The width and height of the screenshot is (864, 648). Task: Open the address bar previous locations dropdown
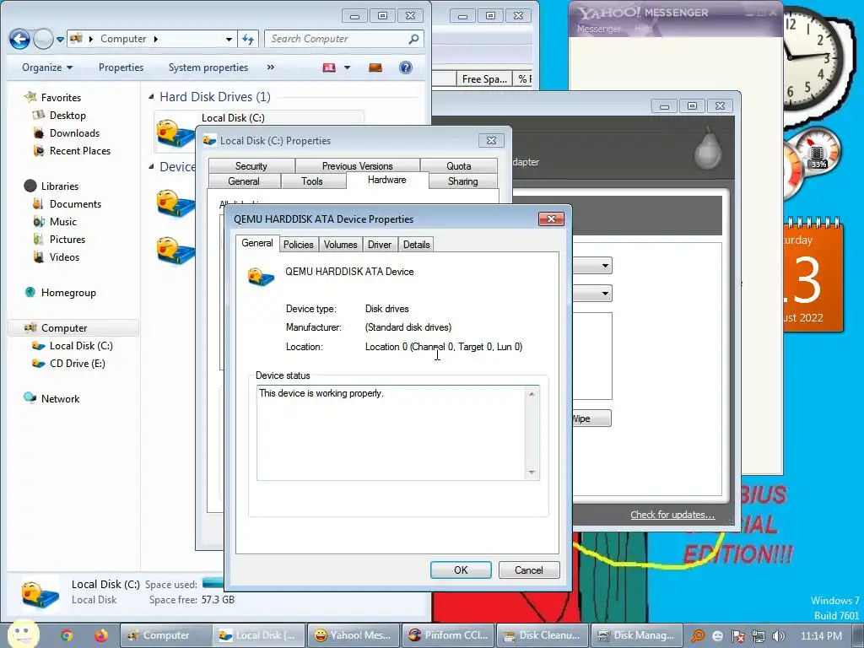(x=229, y=39)
